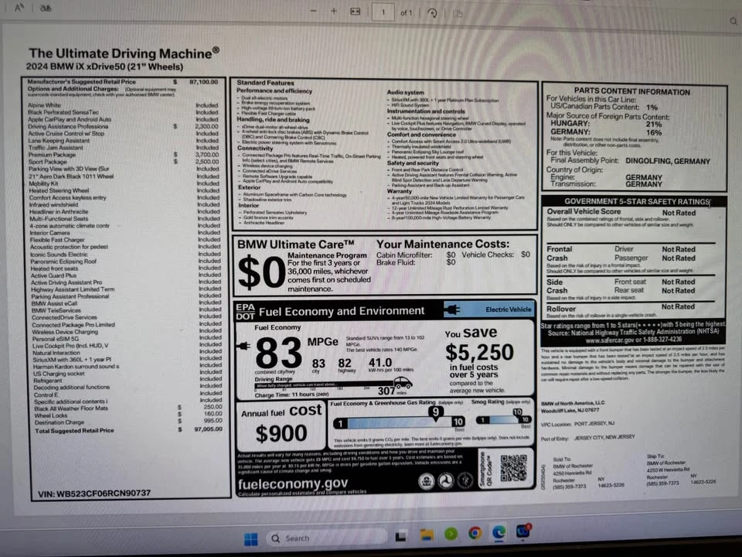Toggle fit to width page icon
742x557 pixels.
[x=356, y=12]
